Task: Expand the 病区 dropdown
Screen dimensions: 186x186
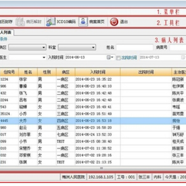Action: (27, 47)
